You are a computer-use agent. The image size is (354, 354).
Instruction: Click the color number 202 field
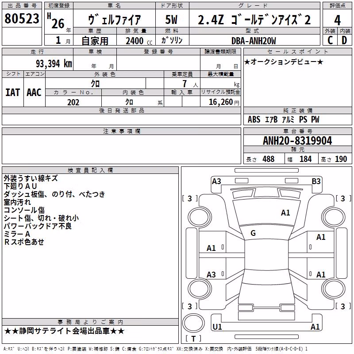coord(73,102)
